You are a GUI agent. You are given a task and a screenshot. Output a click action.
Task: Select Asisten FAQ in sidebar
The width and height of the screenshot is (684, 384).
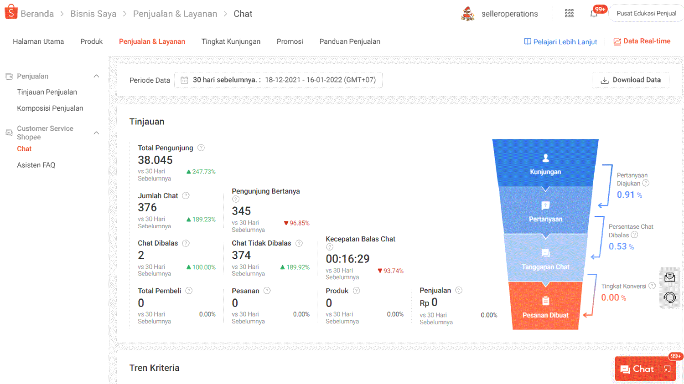coord(36,165)
